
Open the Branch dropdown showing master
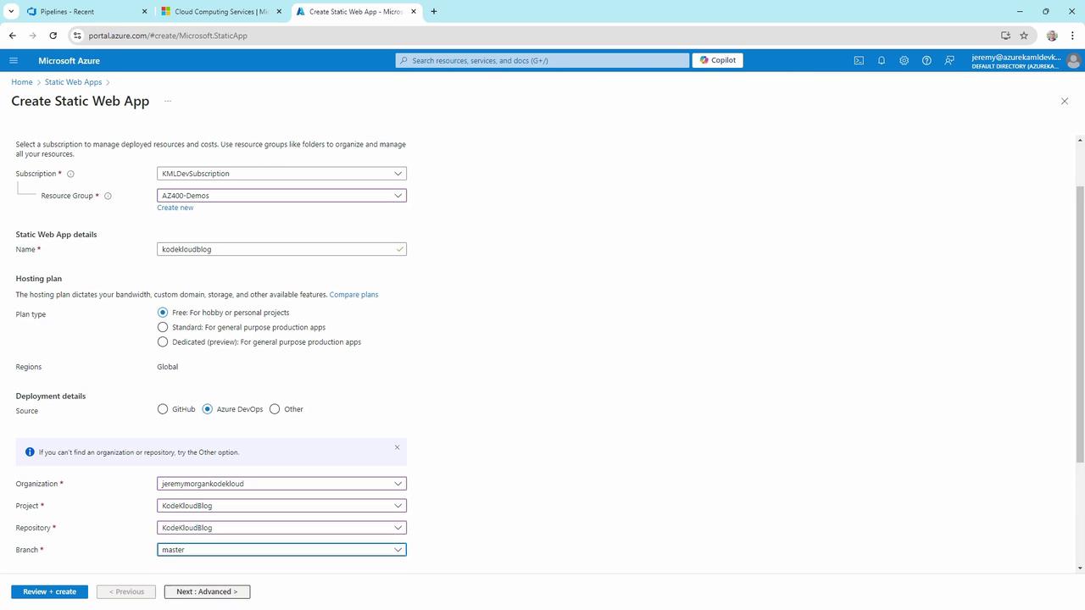click(281, 550)
